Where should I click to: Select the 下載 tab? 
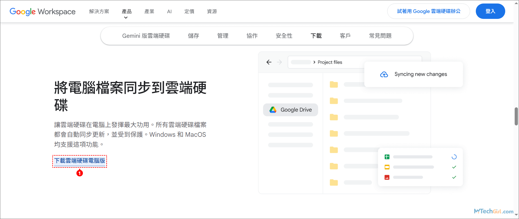[316, 36]
